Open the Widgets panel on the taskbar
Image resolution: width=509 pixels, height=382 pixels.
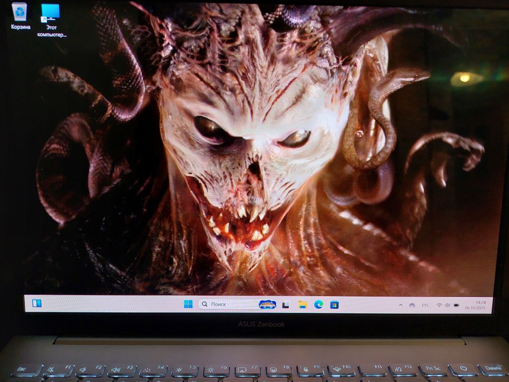(37, 303)
